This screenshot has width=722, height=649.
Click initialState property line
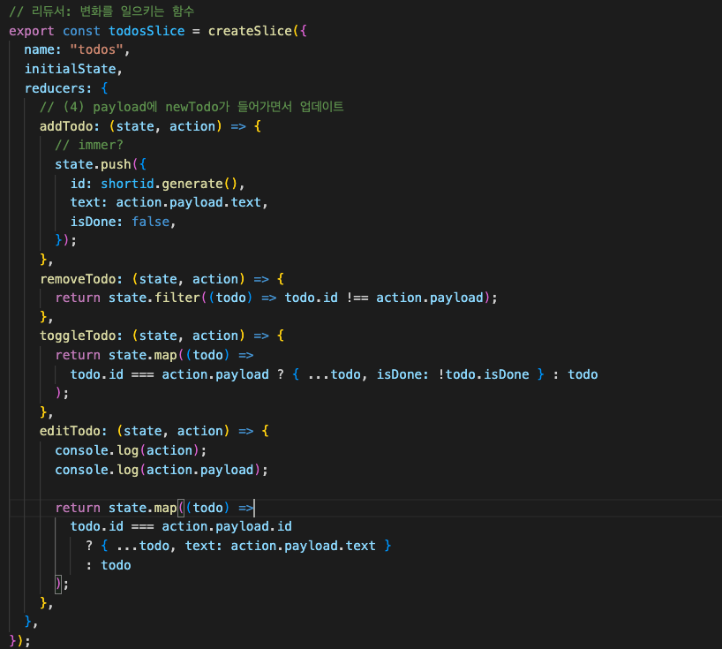coord(73,69)
